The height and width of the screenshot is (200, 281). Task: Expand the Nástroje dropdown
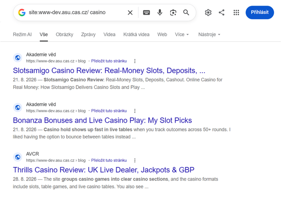[x=209, y=34]
